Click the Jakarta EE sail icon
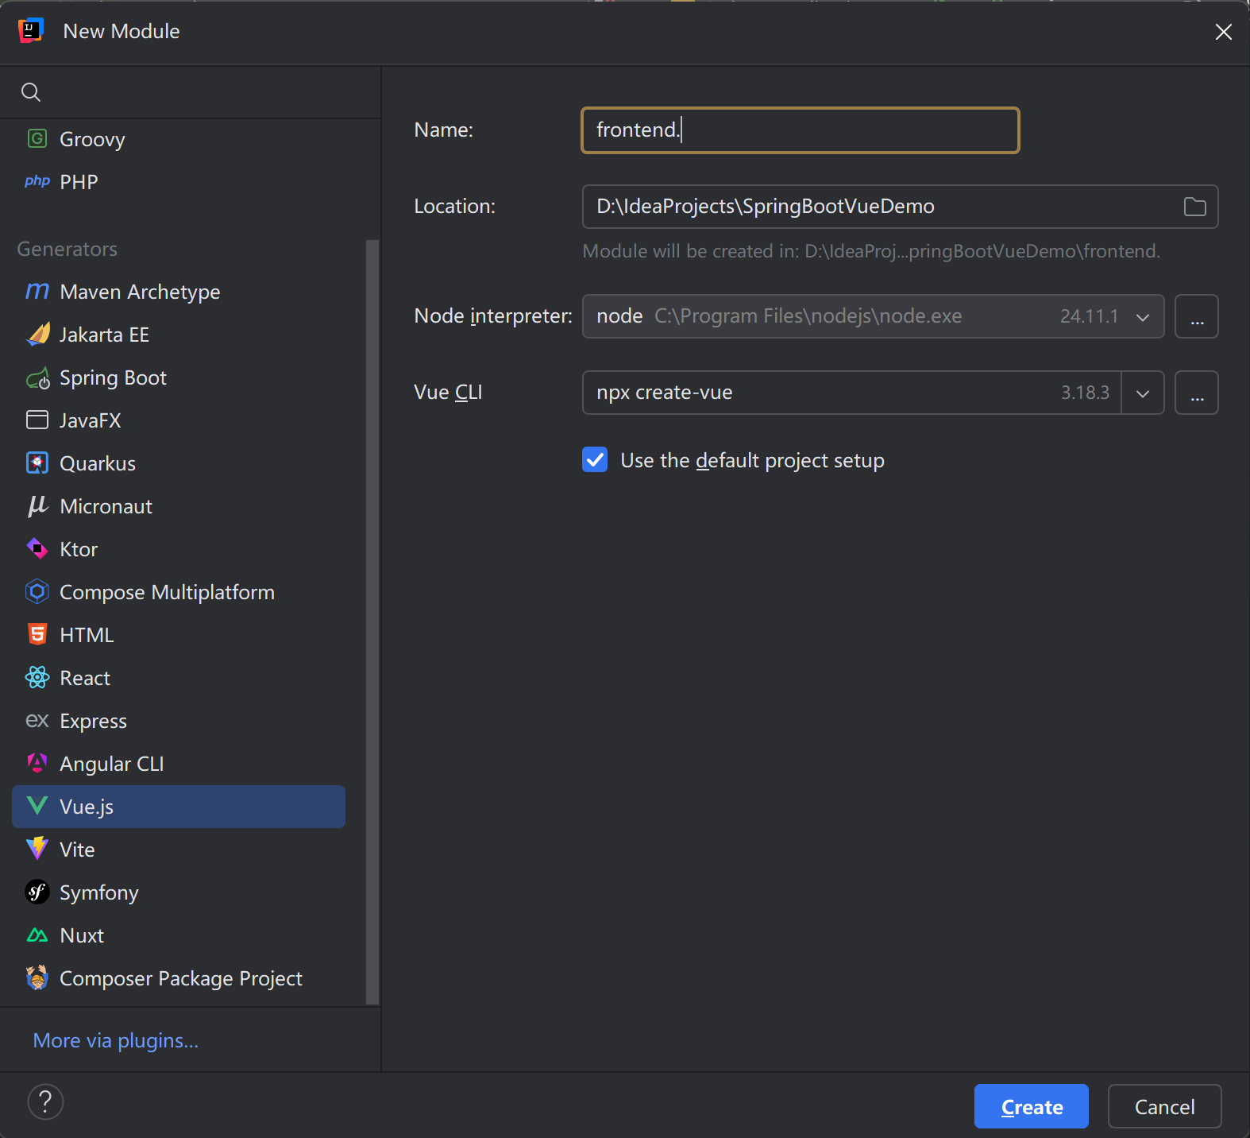This screenshot has width=1250, height=1138. pos(37,335)
